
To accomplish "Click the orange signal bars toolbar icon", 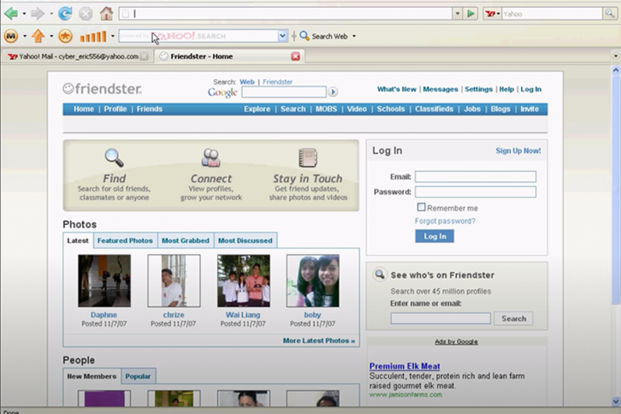I will [93, 37].
